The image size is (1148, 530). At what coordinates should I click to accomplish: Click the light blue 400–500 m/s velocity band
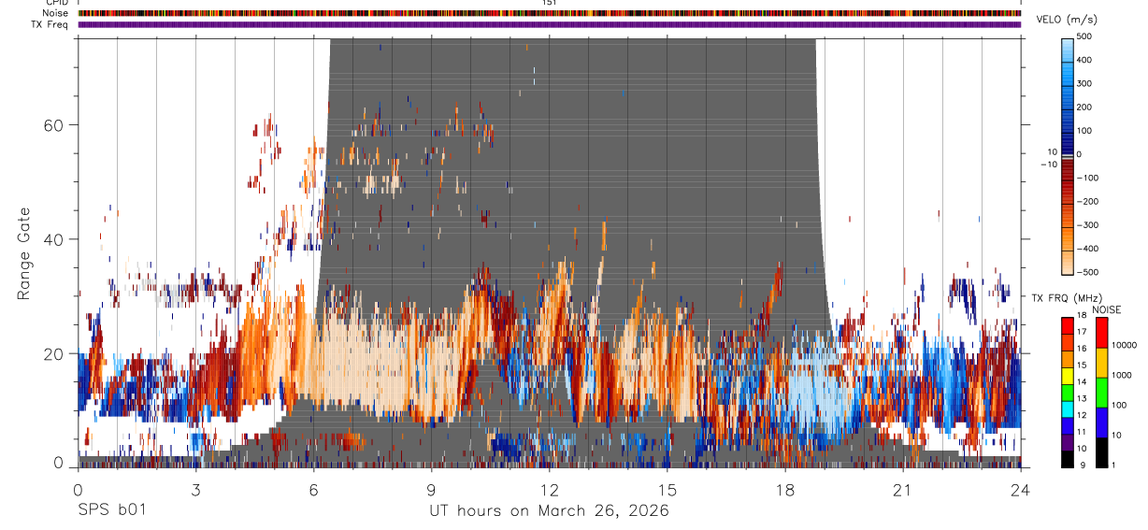pos(1068,49)
